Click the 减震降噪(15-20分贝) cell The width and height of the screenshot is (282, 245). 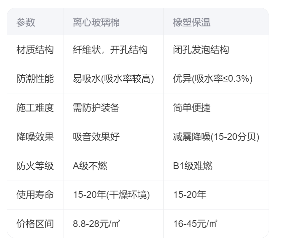216,137
